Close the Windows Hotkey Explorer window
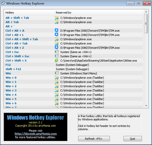This screenshot has height=145, width=152. pyautogui.click(x=147, y=3)
